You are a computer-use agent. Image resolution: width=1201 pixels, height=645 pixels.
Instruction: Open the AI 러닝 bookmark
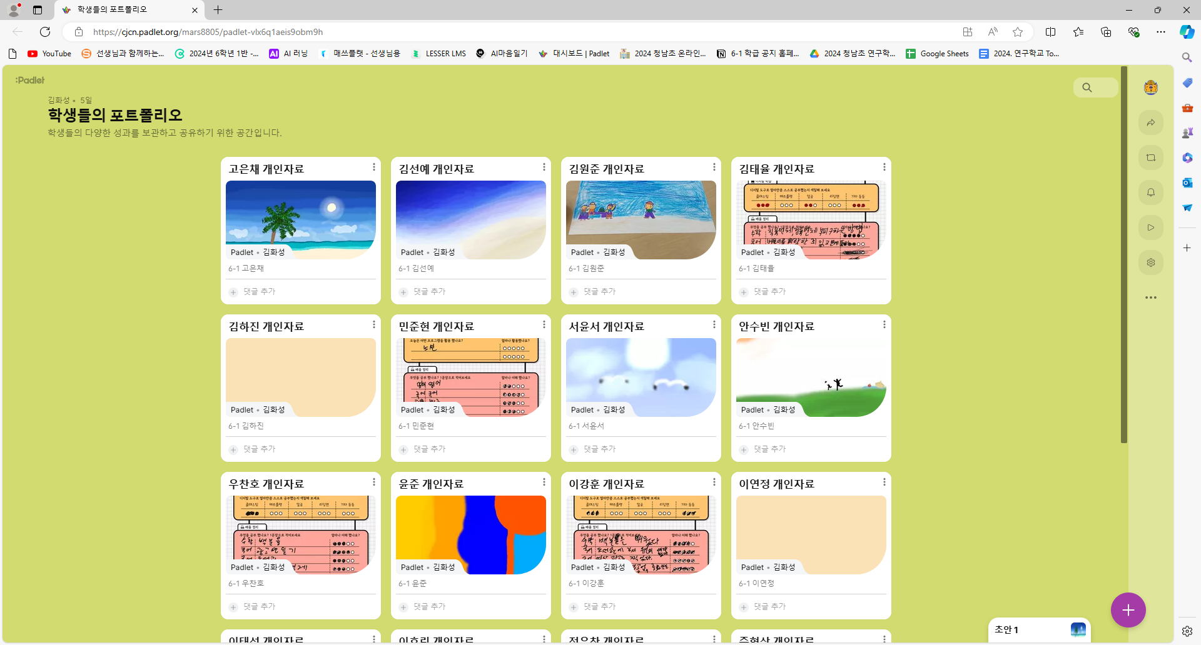point(288,54)
